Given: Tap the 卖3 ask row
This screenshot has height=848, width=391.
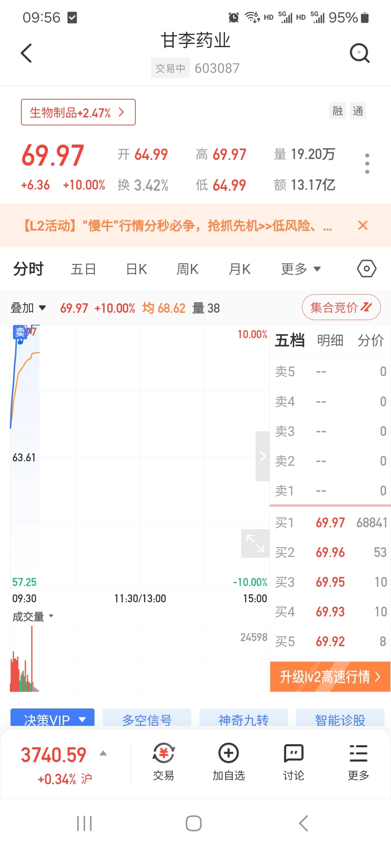Looking at the screenshot, I should (331, 431).
